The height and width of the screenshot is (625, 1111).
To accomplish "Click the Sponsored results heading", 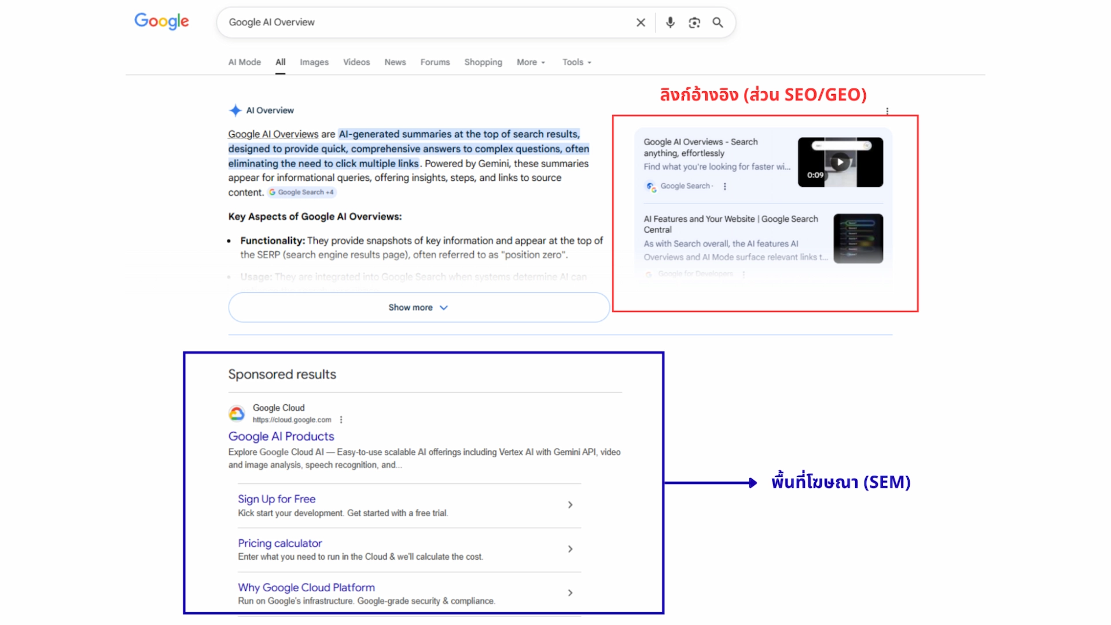I will [282, 375].
